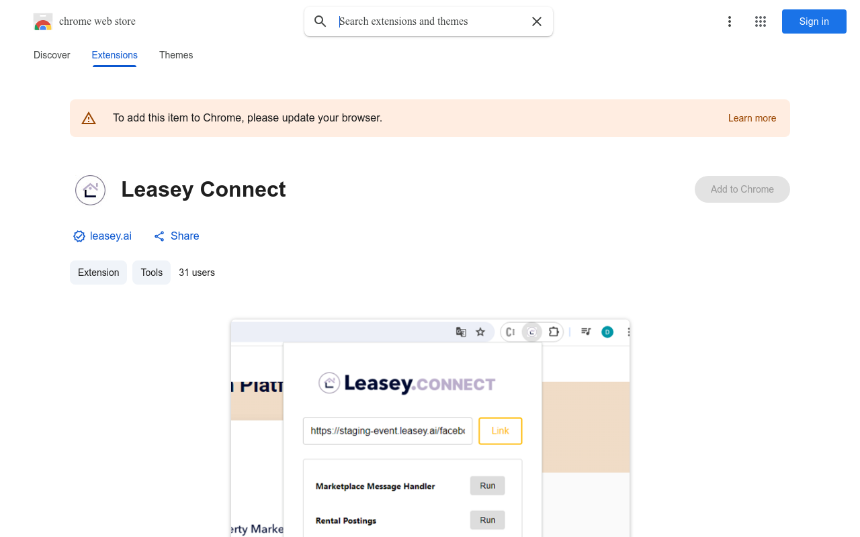Clear the search field with X icon
The height and width of the screenshot is (537, 860).
[x=537, y=21]
